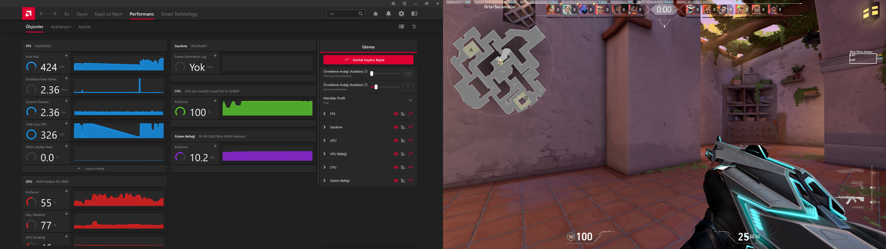Open the bug report icon in title bar
The height and width of the screenshot is (249, 886).
point(393,3)
